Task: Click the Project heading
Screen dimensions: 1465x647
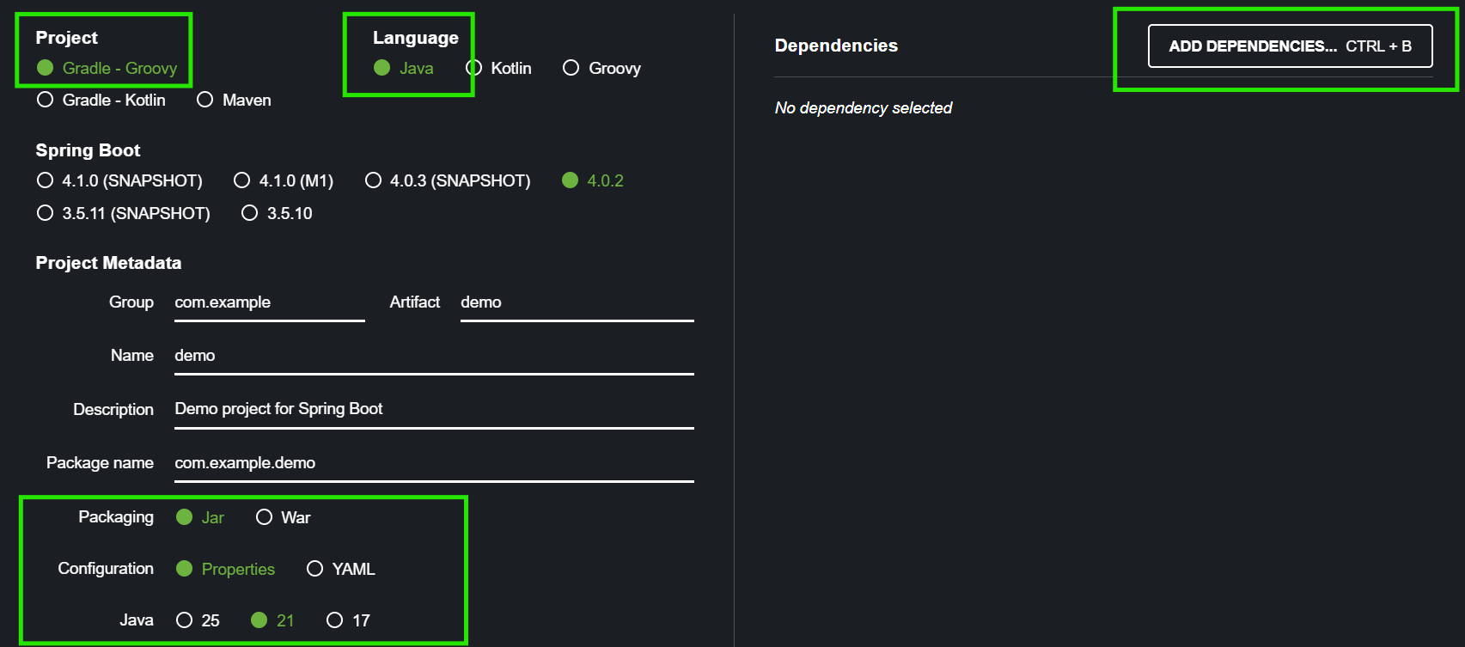Action: pos(67,38)
